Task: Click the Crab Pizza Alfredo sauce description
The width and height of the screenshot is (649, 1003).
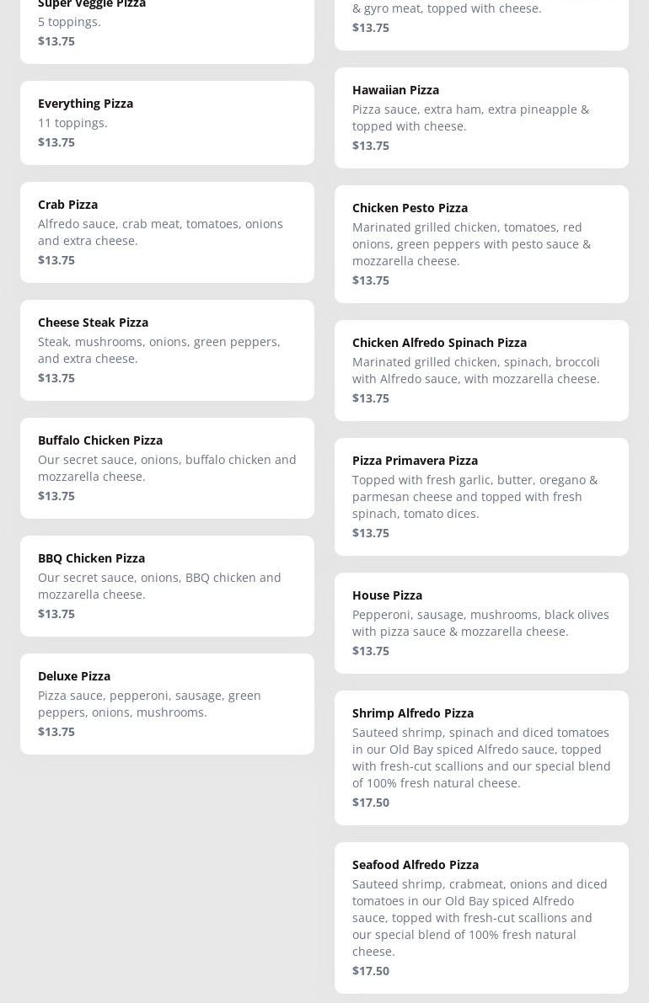Action: pyautogui.click(x=160, y=232)
